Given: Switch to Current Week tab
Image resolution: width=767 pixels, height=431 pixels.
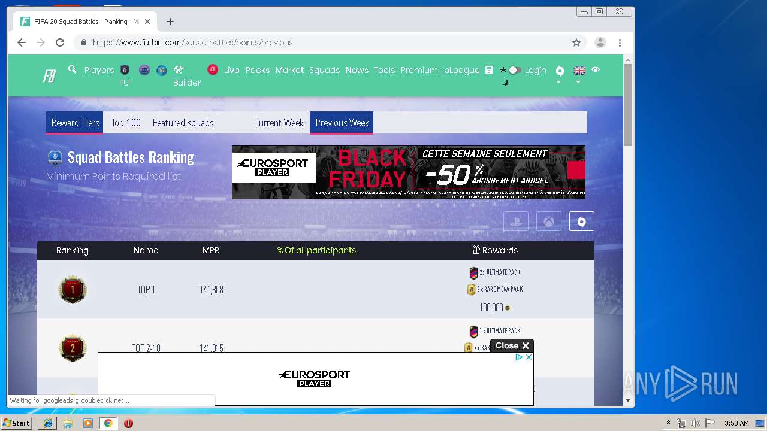Looking at the screenshot, I should pos(279,123).
